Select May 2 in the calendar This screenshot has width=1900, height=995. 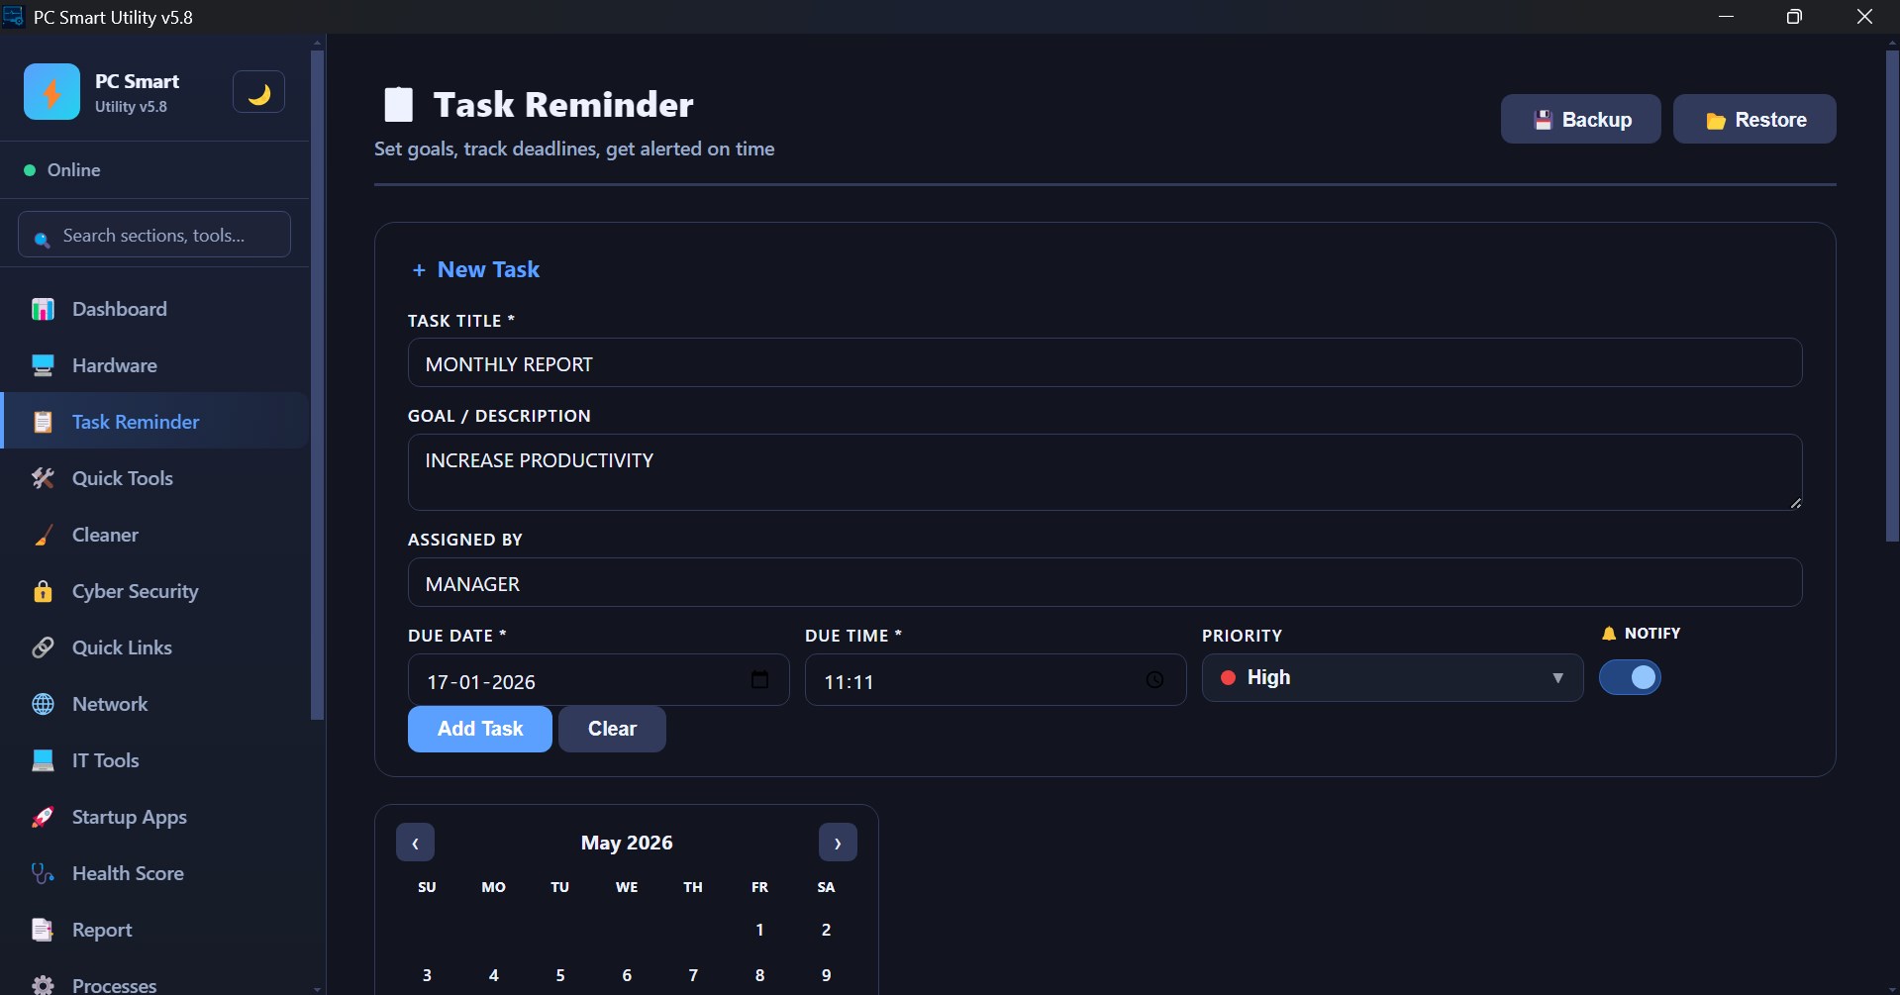pyautogui.click(x=826, y=930)
